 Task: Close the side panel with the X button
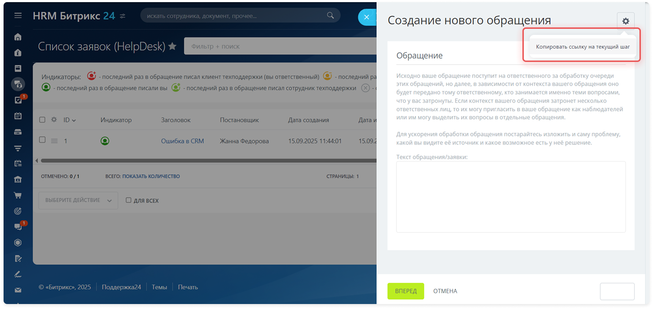pyautogui.click(x=366, y=17)
